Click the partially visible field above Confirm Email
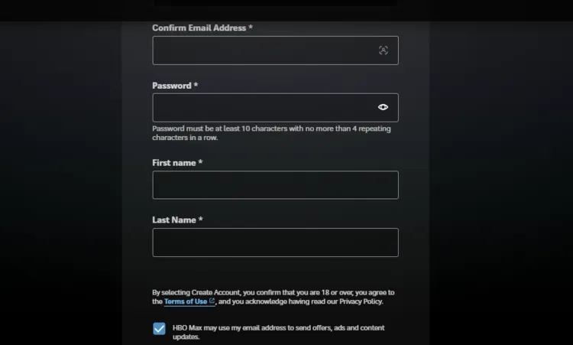Screen dimensions: 573x345 point(275,3)
